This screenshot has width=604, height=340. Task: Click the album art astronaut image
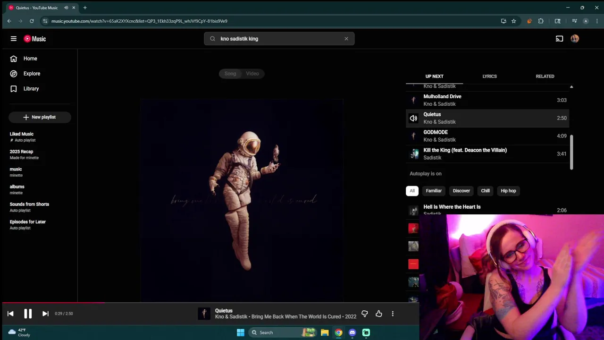tap(242, 200)
